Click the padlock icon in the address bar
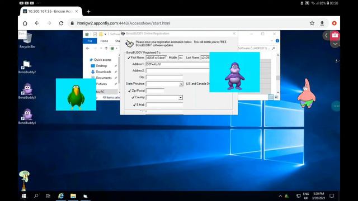The image size is (358, 201). point(72,23)
